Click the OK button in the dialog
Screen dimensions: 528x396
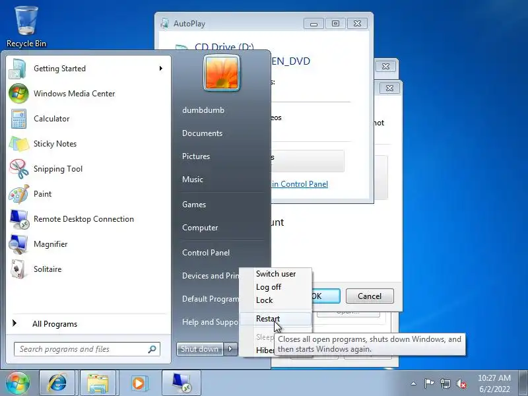(325, 296)
